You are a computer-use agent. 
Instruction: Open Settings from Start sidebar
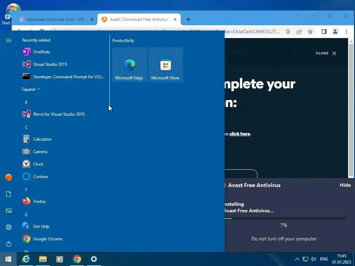tap(9, 227)
